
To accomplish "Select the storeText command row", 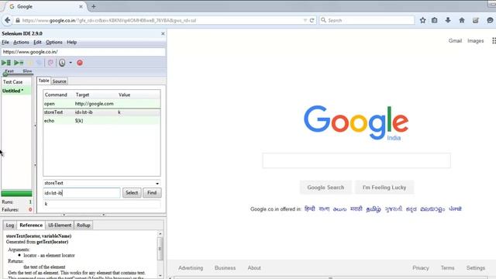I will 102,112.
